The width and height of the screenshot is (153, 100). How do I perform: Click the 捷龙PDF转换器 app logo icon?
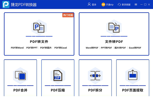(x=6, y=5)
